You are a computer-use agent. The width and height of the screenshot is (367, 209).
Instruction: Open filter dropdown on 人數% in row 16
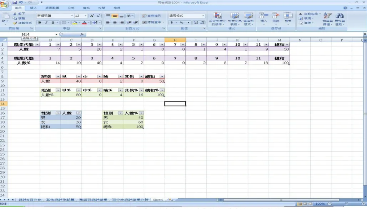[141, 113]
